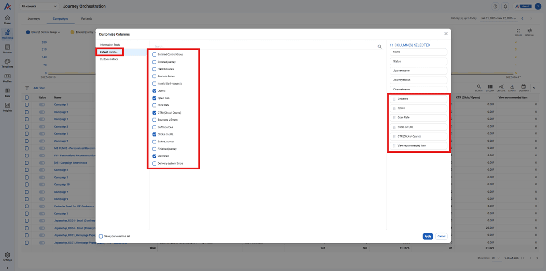The height and width of the screenshot is (271, 546).
Task: Uncheck the Opens metric checkbox
Action: tap(154, 91)
